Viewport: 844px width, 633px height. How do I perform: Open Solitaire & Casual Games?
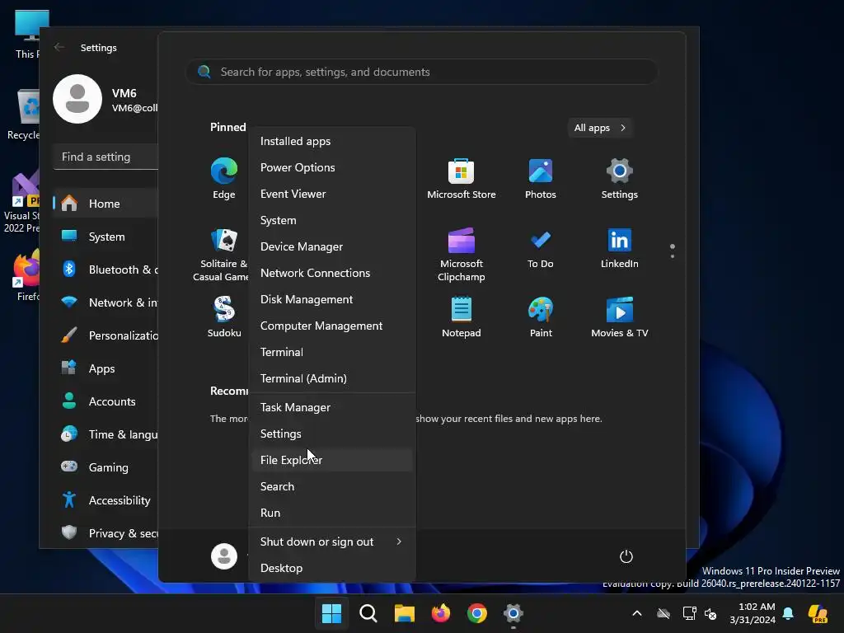(x=222, y=254)
